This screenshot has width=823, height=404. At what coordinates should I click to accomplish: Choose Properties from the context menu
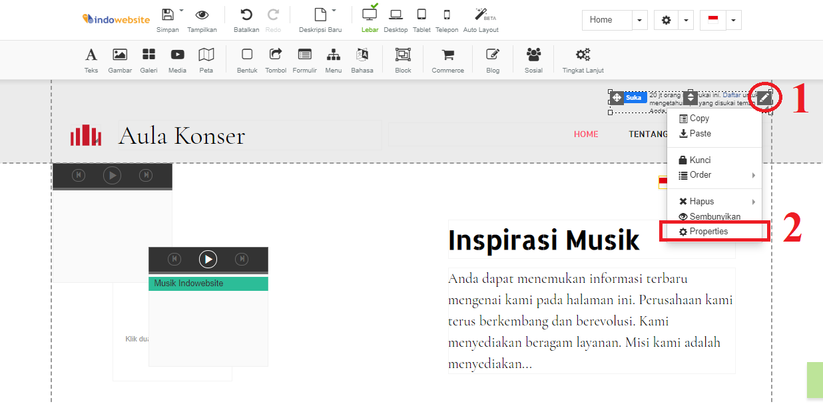(x=708, y=232)
